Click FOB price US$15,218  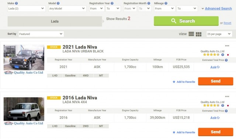tap(181, 118)
